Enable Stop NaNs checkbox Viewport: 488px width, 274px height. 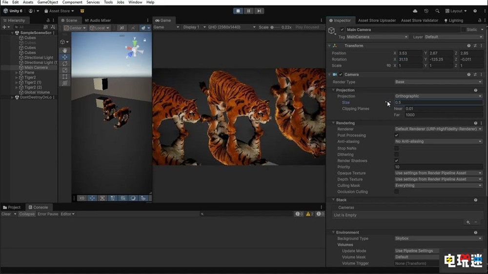[x=396, y=148]
